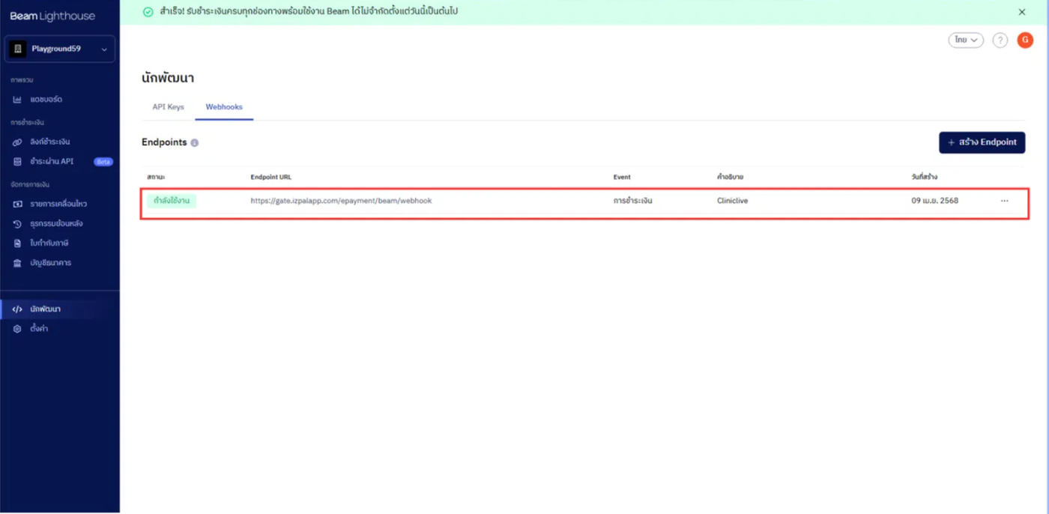This screenshot has width=1049, height=514.
Task: Click the Event column header
Action: pos(622,177)
